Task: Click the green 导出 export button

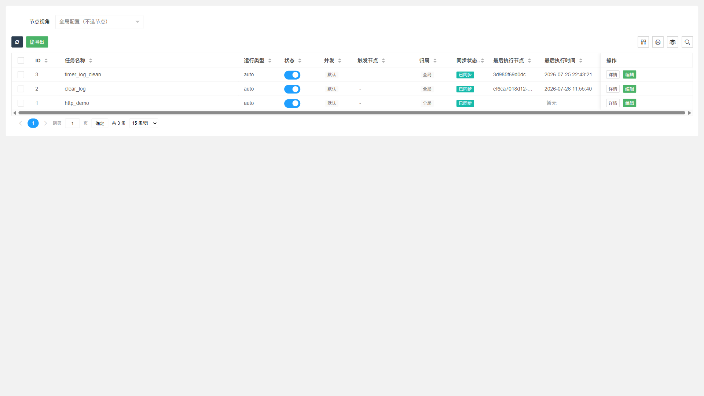Action: tap(37, 42)
